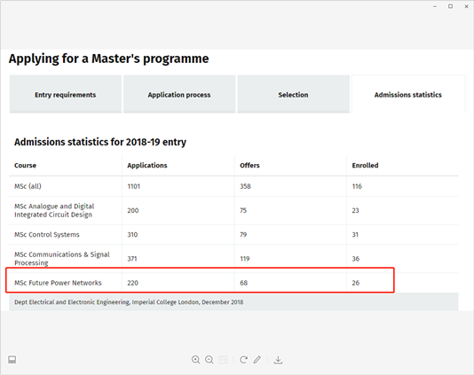The image size is (474, 375).
Task: Click the Enrolled column header
Action: 365,166
